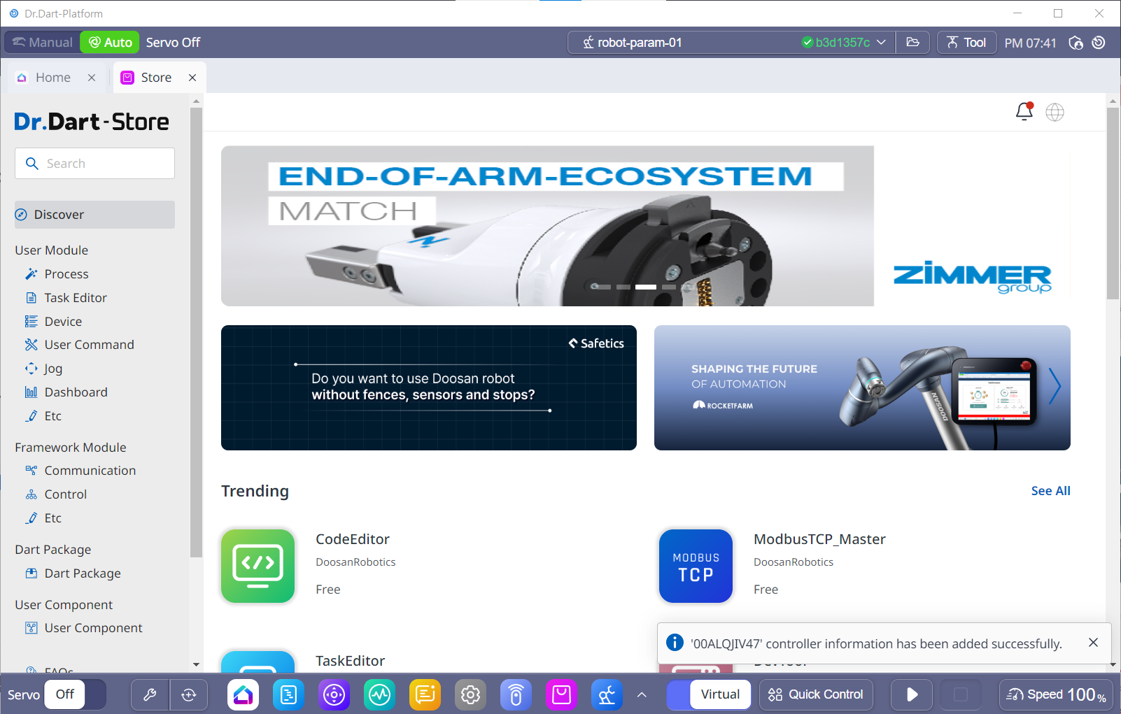Open the purple Jog icon in dock
1121x714 pixels.
point(334,694)
